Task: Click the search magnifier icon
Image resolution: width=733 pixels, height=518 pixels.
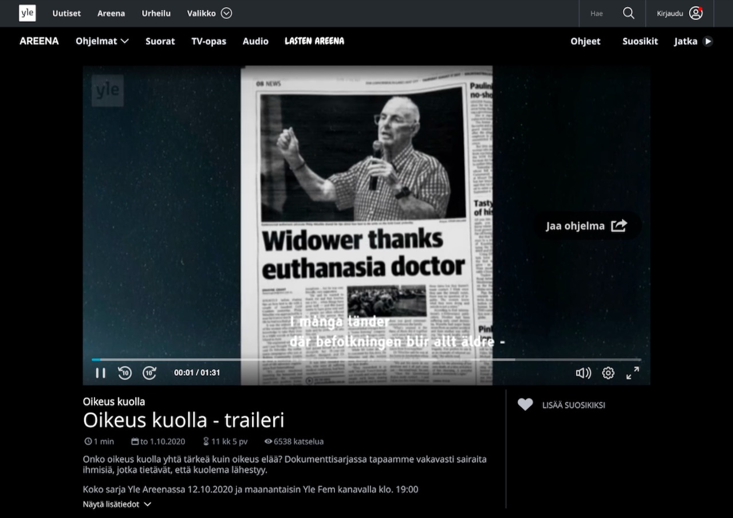Action: (x=628, y=13)
